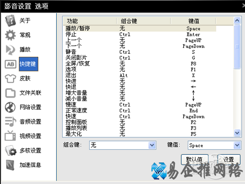245x184 pixels.
Task: Open 多核设置 page
Action: [x=30, y=151]
